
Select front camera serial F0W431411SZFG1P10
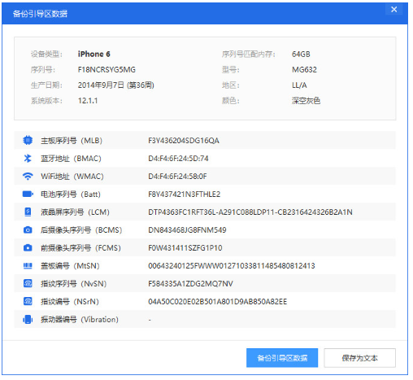(x=185, y=248)
